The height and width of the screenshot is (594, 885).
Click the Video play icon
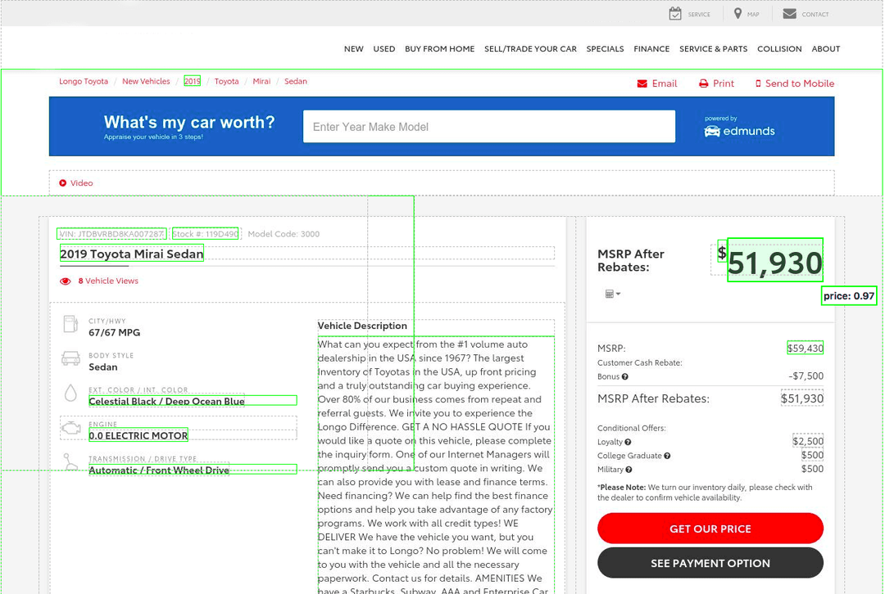point(62,183)
